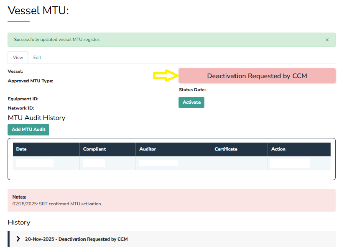Screen dimensions: 339x250
Task: Click the 'Notes:' label
Action: (x=19, y=197)
